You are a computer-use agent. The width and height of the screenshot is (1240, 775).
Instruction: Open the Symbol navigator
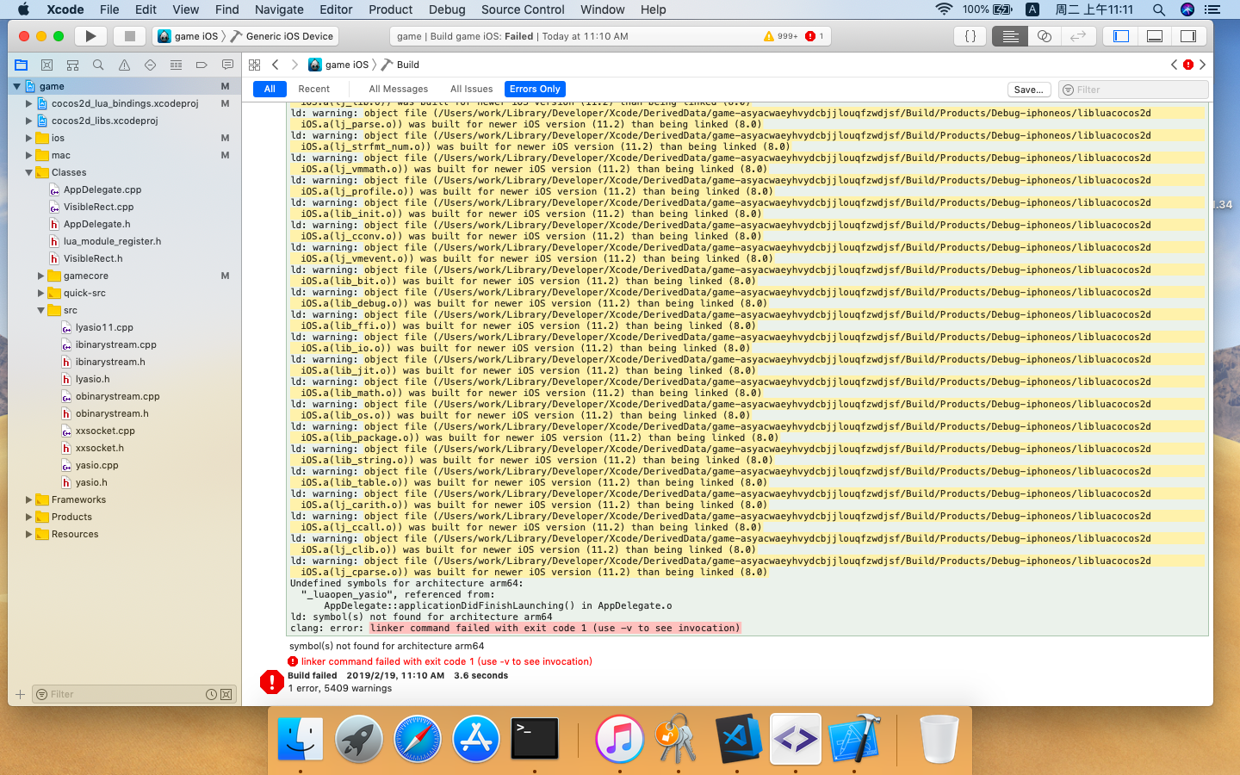tap(72, 65)
